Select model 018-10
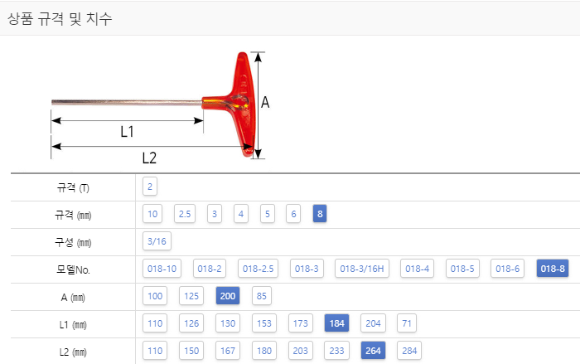The height and width of the screenshot is (364, 580). click(162, 269)
